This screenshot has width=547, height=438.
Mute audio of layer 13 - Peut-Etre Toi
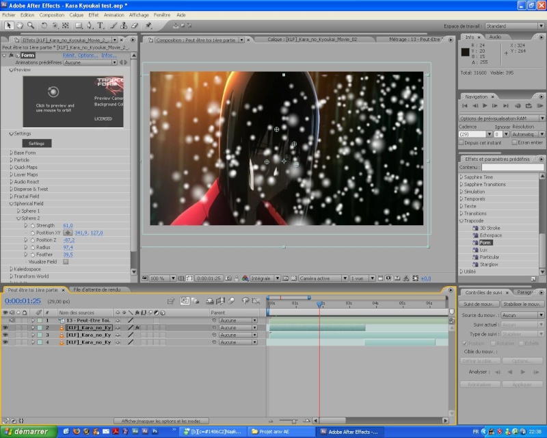[12, 320]
